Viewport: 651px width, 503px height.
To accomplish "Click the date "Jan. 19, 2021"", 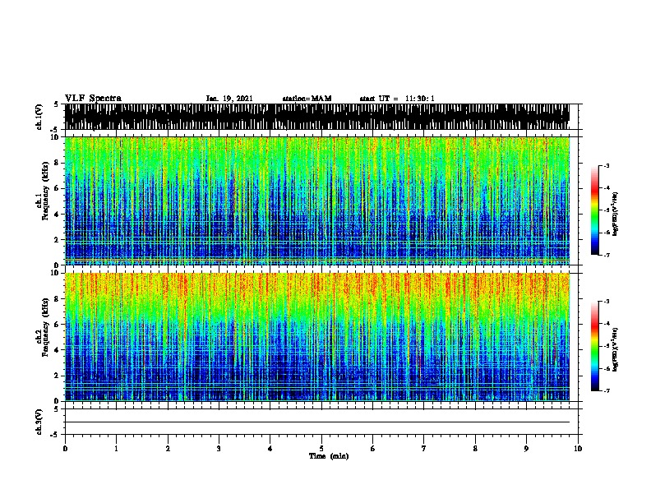I will pos(229,99).
